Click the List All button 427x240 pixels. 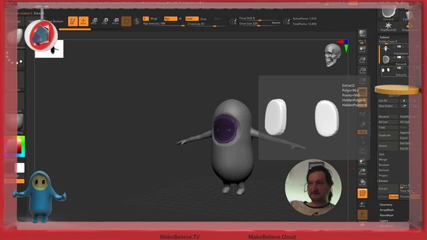388,101
